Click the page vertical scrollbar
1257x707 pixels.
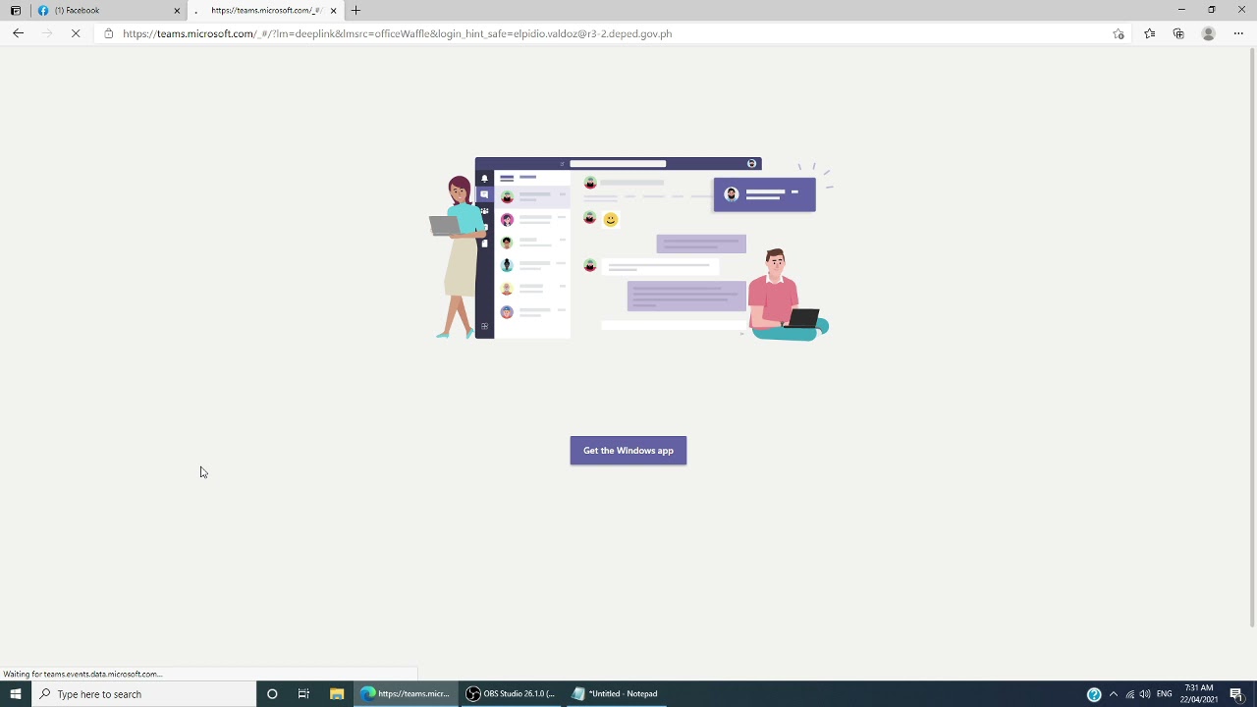click(1252, 337)
